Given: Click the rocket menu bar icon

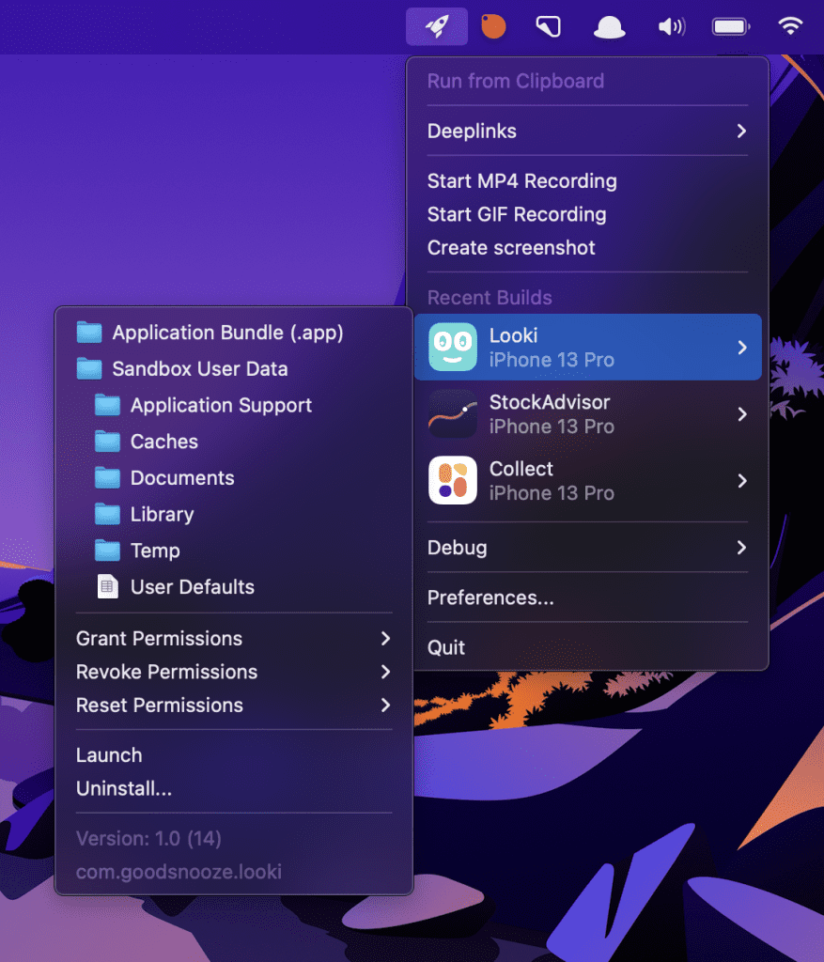Looking at the screenshot, I should (x=437, y=26).
